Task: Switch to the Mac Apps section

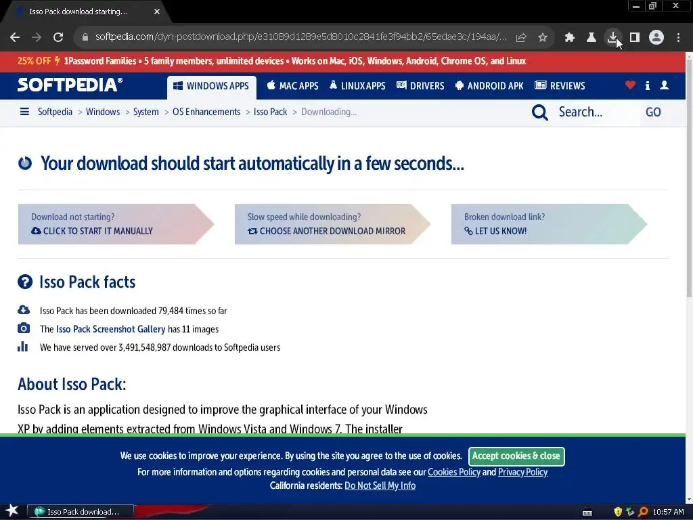Action: click(x=292, y=86)
